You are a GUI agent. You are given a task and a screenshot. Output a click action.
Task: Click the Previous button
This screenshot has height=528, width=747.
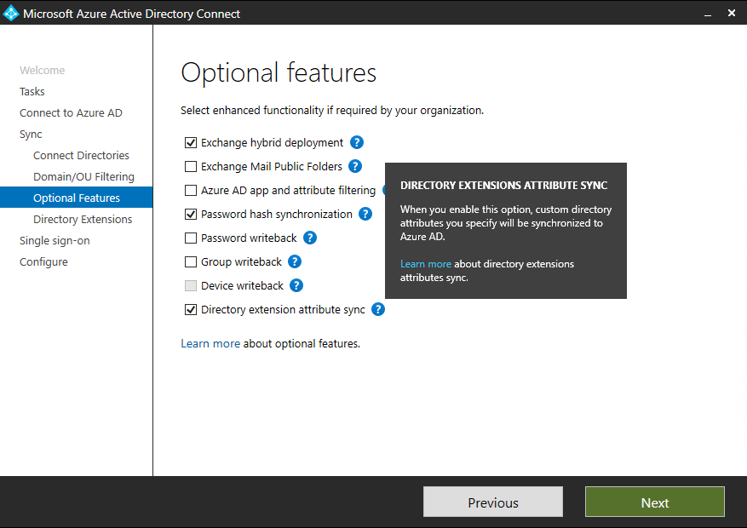coord(493,502)
